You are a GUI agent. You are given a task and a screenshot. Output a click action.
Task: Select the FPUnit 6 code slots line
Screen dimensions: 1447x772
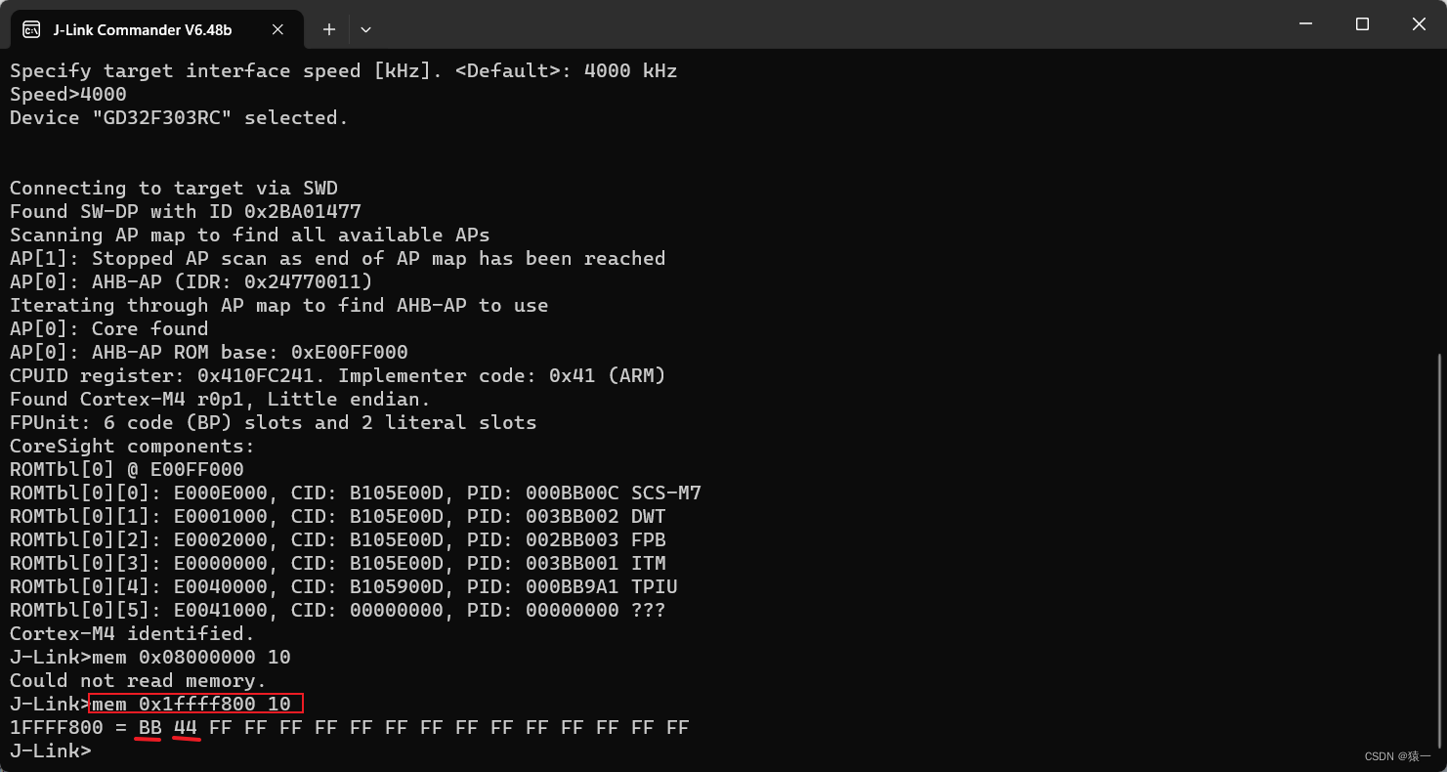[273, 422]
